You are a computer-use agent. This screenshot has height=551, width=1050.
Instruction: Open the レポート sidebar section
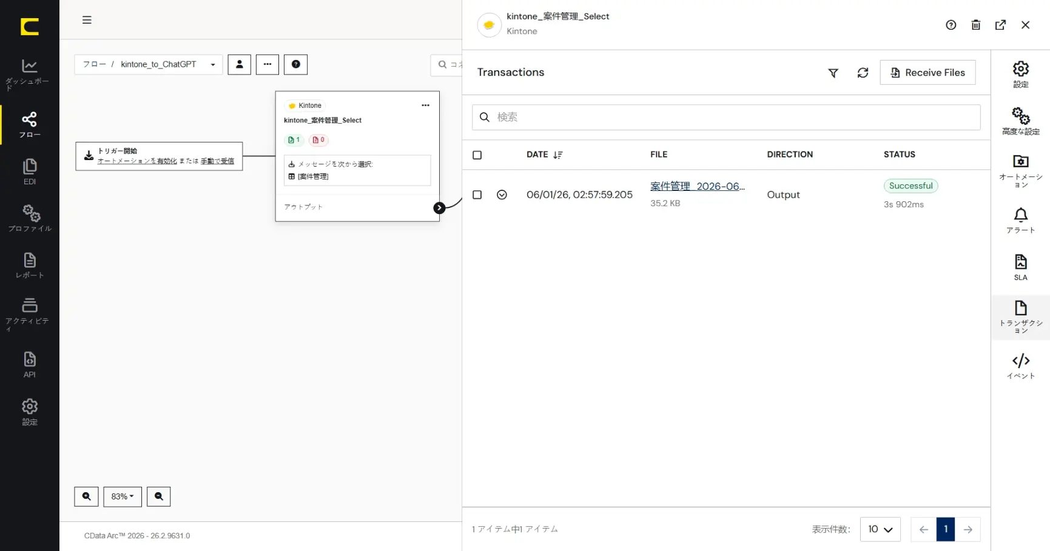pos(29,265)
